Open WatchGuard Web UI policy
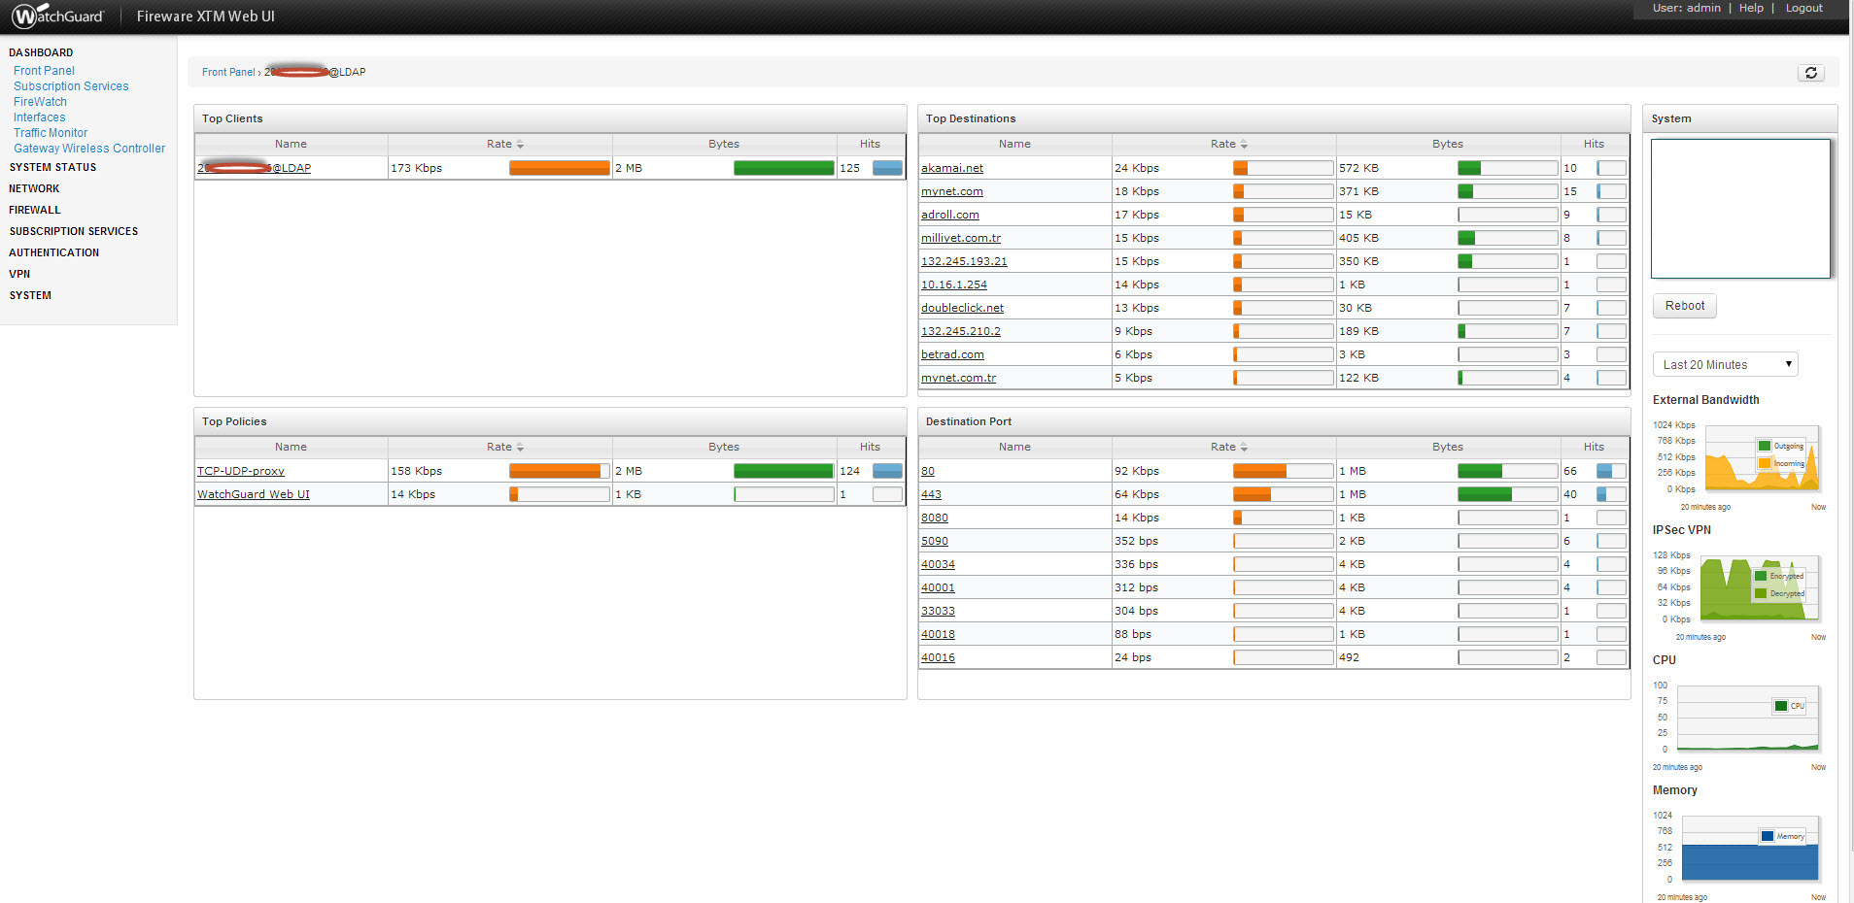Image resolution: width=1854 pixels, height=903 pixels. point(254,494)
